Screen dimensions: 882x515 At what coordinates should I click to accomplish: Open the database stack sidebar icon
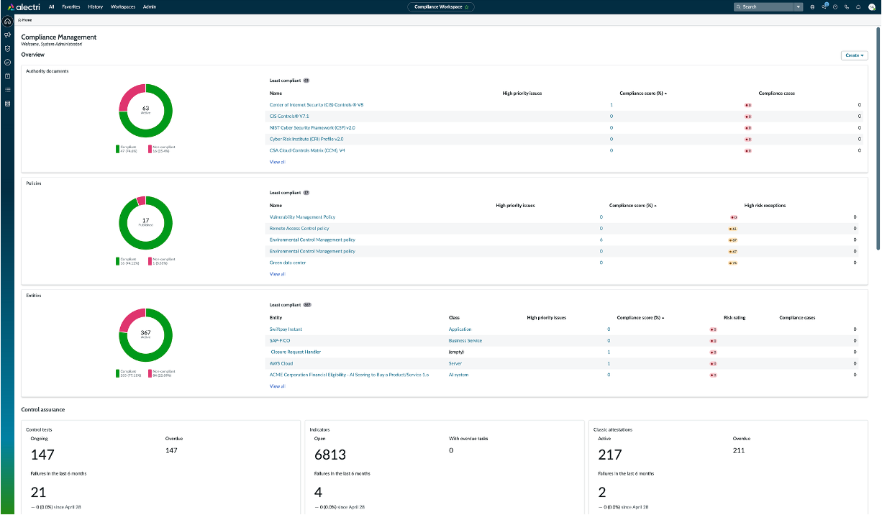[7, 104]
